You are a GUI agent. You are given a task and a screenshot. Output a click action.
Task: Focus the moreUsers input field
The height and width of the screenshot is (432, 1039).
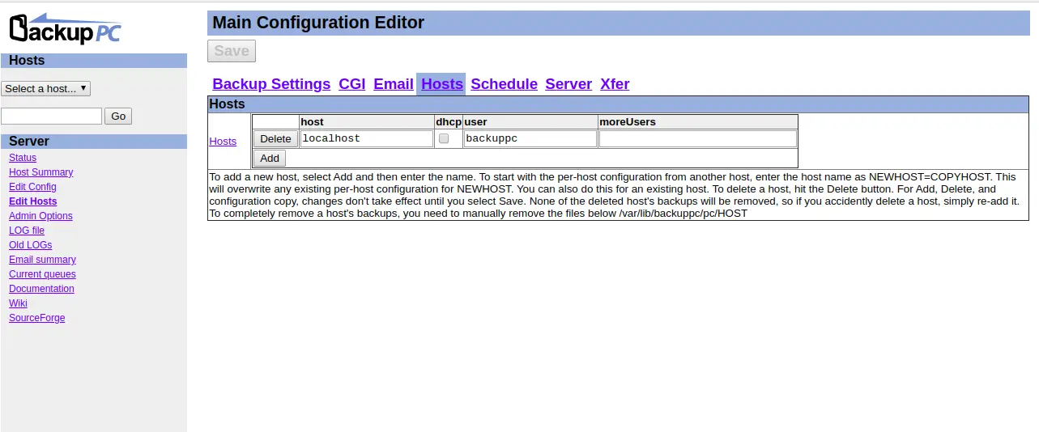tap(698, 138)
